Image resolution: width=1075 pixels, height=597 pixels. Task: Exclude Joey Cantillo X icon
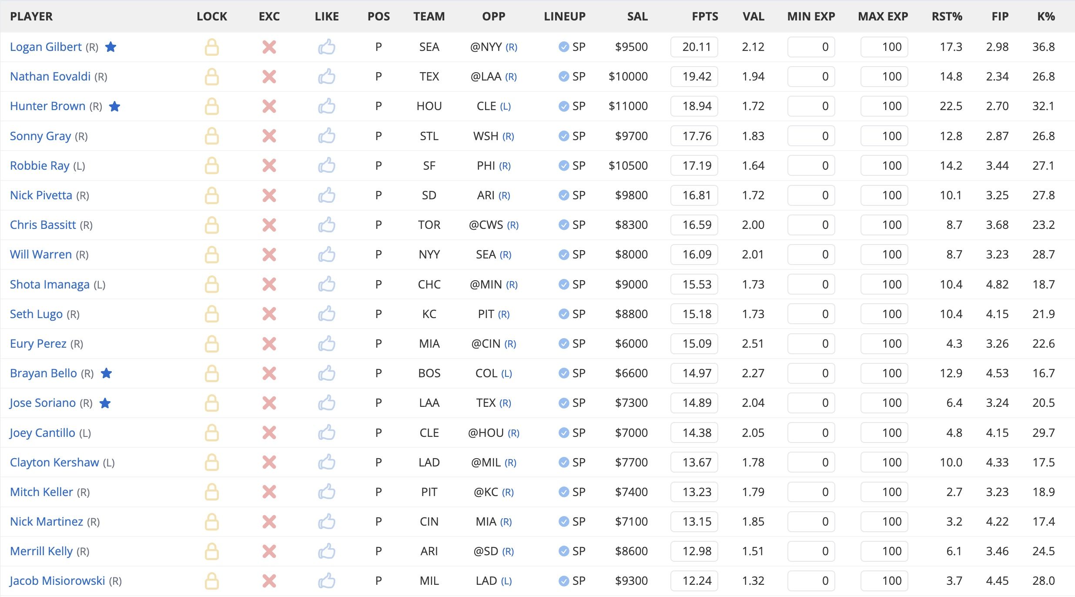coord(269,433)
